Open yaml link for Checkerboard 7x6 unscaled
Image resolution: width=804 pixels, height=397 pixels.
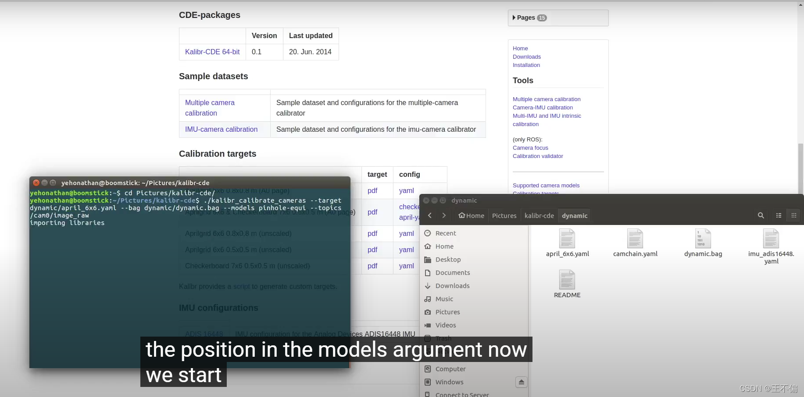point(407,266)
